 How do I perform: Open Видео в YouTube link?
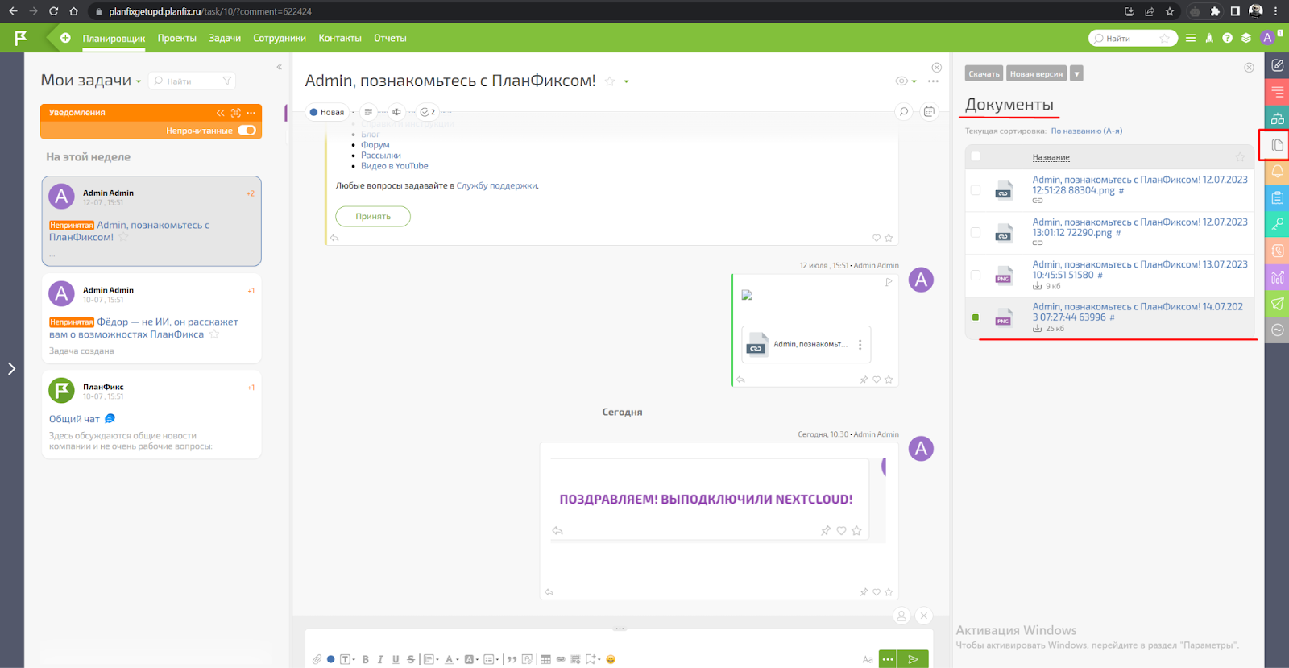pyautogui.click(x=395, y=166)
